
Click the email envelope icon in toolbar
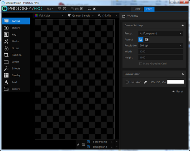pos(77,9)
